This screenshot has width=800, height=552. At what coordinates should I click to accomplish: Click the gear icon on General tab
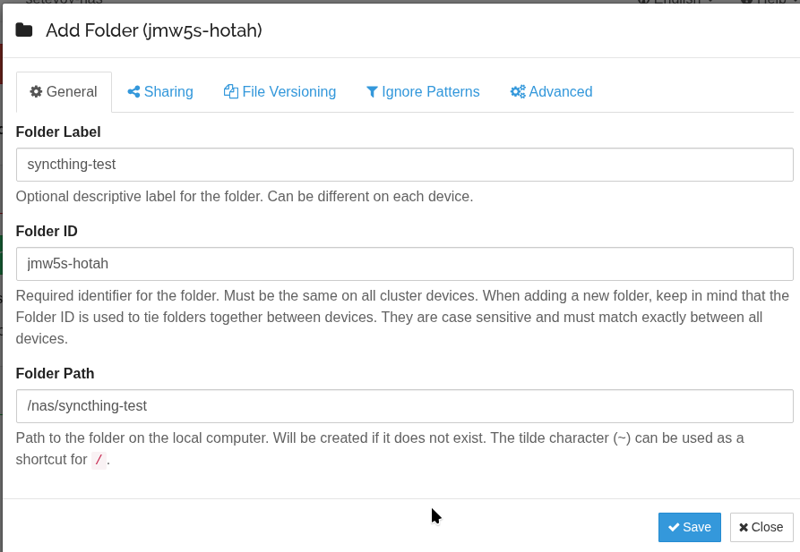pyautogui.click(x=36, y=92)
